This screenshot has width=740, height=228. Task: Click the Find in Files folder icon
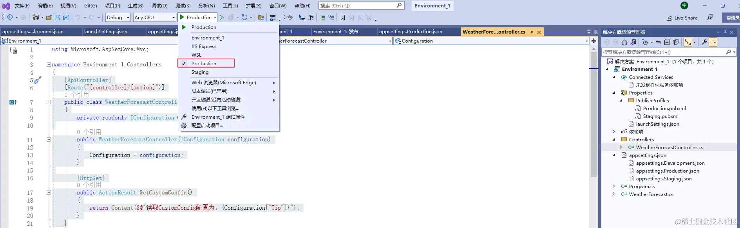click(261, 18)
